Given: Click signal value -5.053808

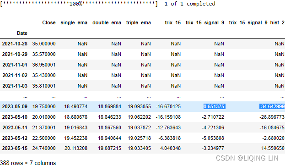Looking at the screenshot, I should (213, 138).
